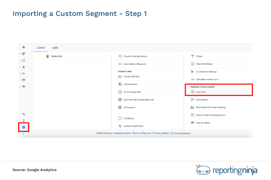Select the Postbacks icon
Screen dimensions: 271x180
119,118
